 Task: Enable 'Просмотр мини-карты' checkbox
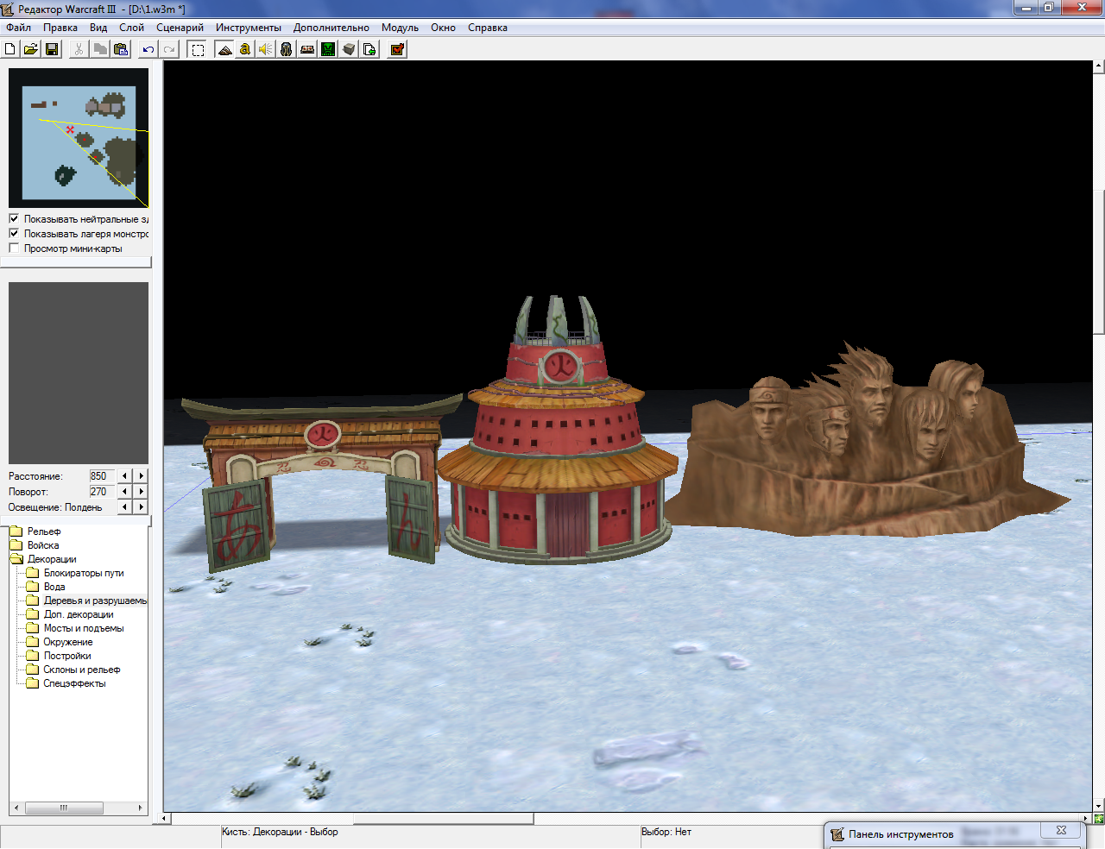point(14,248)
